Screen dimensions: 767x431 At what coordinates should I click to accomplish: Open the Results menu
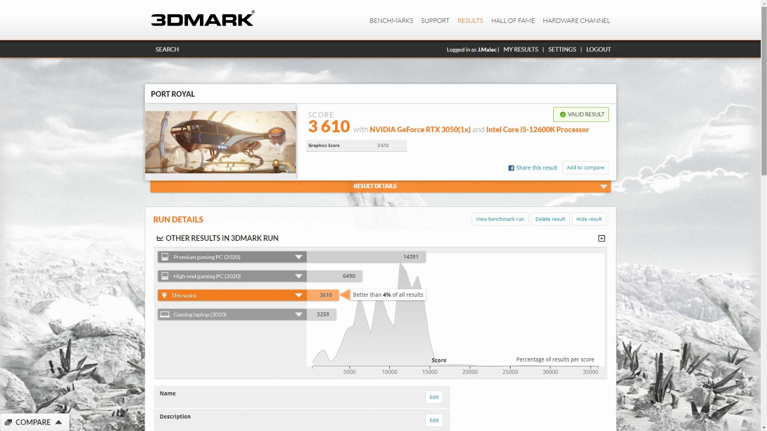coord(470,21)
